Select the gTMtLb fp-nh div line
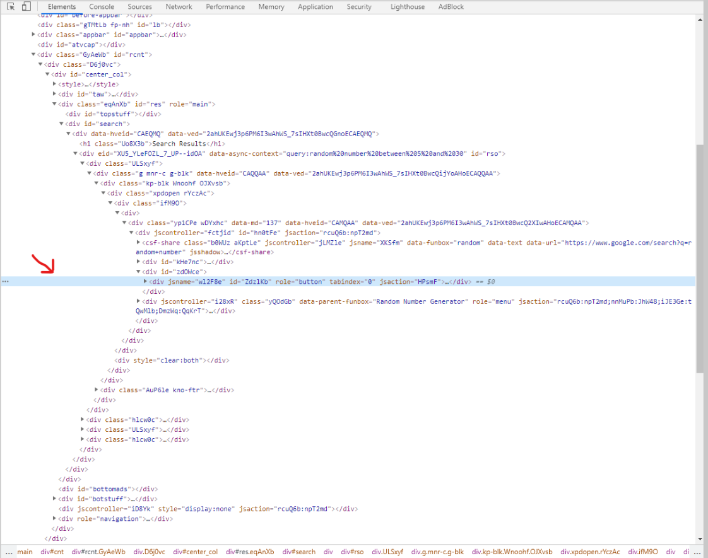 [x=114, y=25]
